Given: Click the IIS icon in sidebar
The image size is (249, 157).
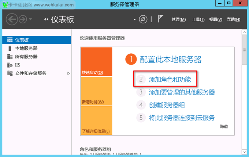Looking at the screenshot, I should coord(10,65).
